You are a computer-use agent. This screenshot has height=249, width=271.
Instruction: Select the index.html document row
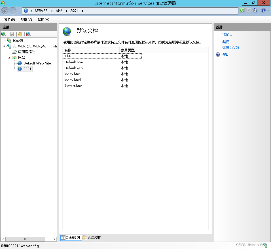coord(102,80)
